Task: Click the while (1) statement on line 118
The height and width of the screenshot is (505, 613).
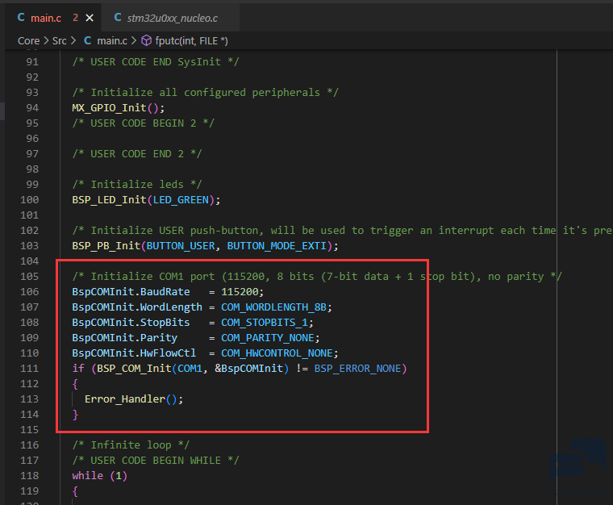Action: [x=100, y=476]
